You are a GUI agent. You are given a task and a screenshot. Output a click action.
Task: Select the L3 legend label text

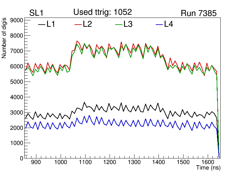pyautogui.click(x=128, y=24)
